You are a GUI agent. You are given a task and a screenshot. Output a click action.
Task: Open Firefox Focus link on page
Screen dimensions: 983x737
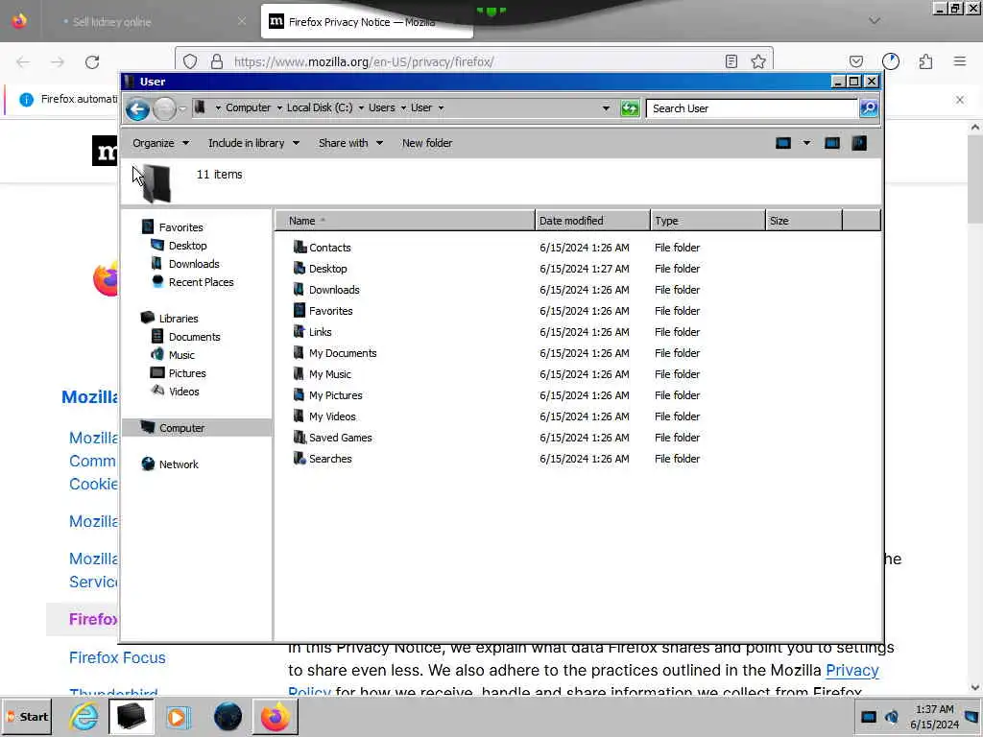[117, 657]
